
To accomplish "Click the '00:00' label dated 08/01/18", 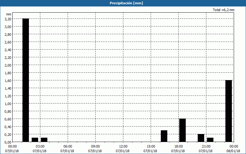I will coord(234,147).
